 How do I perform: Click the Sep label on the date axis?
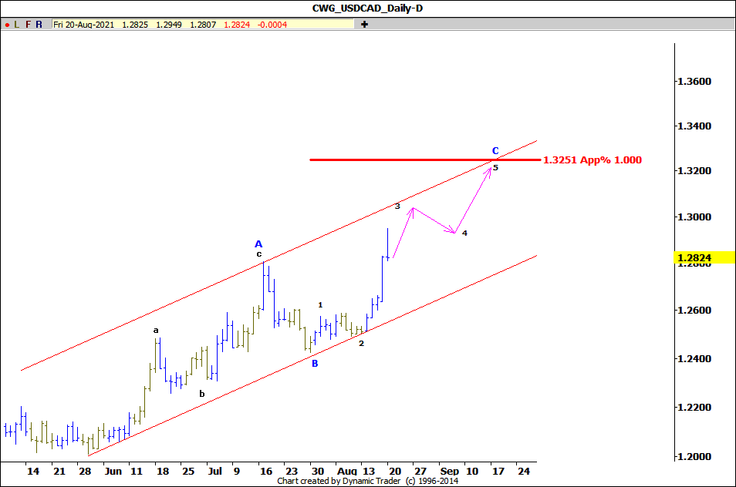point(450,471)
